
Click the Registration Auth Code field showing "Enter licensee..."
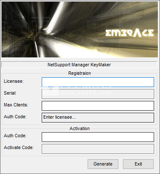point(98,117)
